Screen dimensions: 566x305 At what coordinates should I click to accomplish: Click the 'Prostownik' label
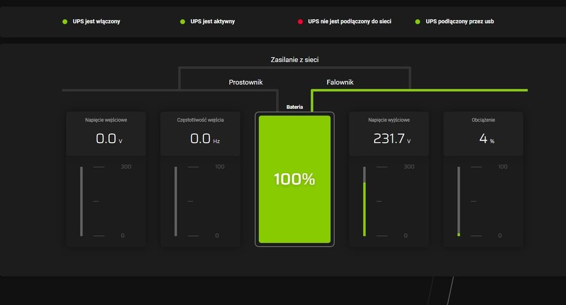(246, 82)
